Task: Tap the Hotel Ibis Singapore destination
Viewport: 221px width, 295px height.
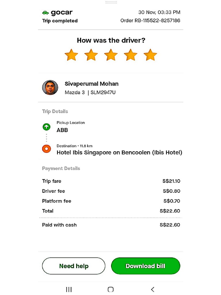Action: pyautogui.click(x=119, y=152)
